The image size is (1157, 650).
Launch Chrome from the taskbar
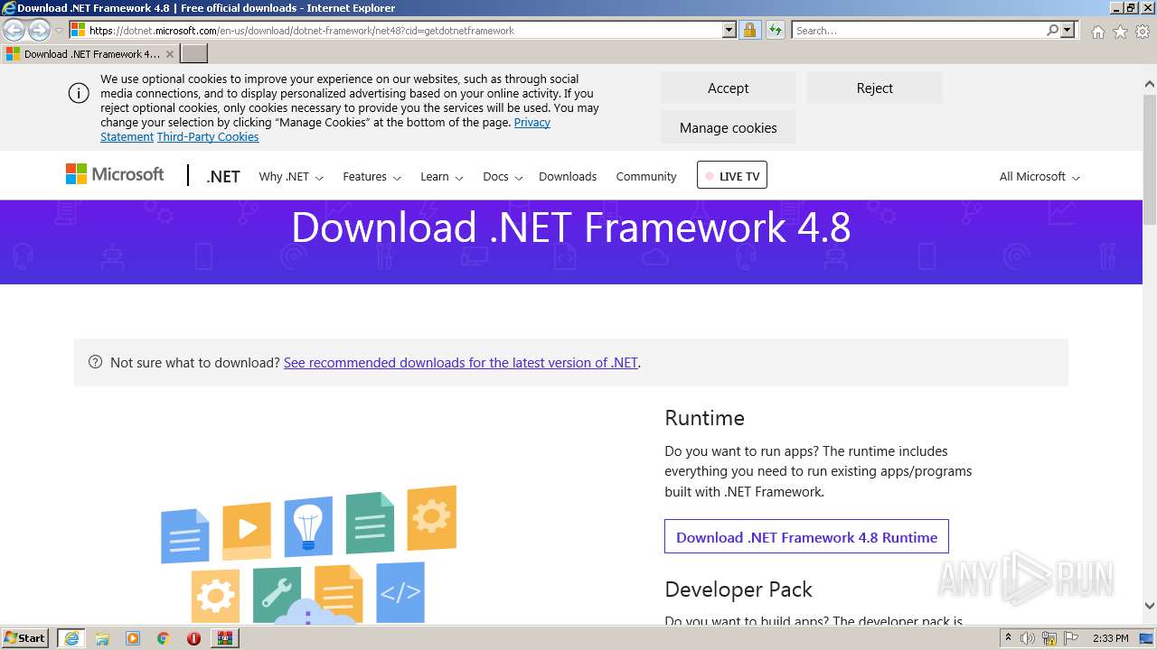coord(163,638)
